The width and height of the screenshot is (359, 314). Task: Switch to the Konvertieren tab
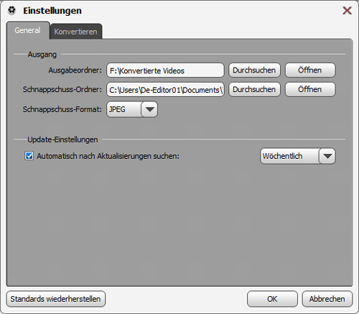pyautogui.click(x=75, y=32)
